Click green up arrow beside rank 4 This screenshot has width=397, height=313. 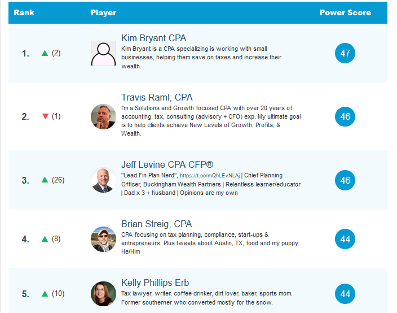click(45, 239)
